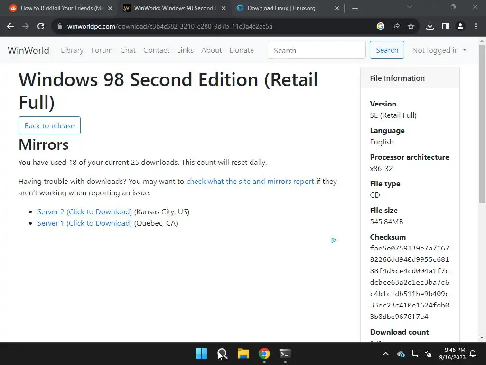Image resolution: width=486 pixels, height=365 pixels.
Task: Select the x86-32 architecture value
Action: point(381,169)
